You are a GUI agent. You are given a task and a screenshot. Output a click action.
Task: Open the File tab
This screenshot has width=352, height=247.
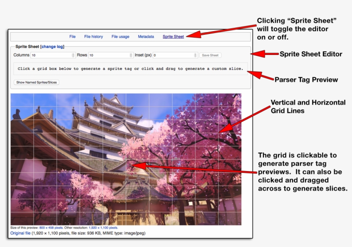pyautogui.click(x=73, y=37)
